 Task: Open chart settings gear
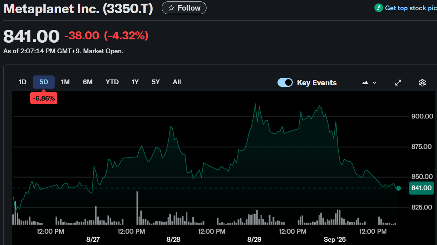(422, 83)
